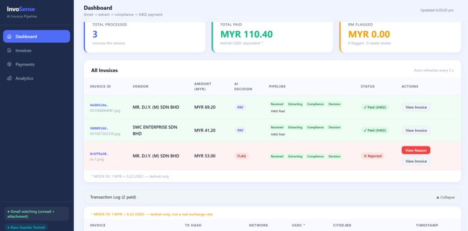Click X402 Paid pipeline tag in first row
The image size is (468, 231).
click(278, 111)
